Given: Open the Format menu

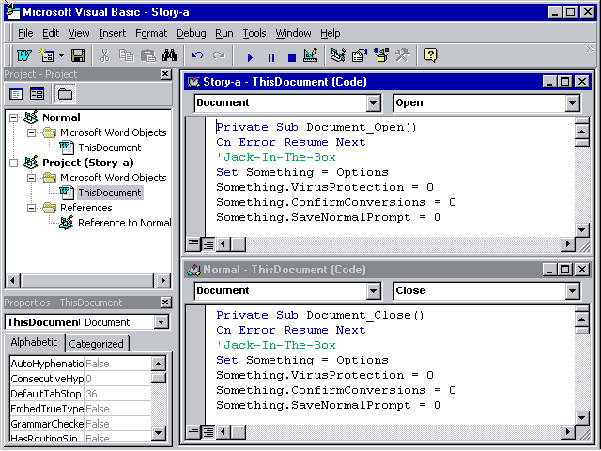Looking at the screenshot, I should point(151,34).
